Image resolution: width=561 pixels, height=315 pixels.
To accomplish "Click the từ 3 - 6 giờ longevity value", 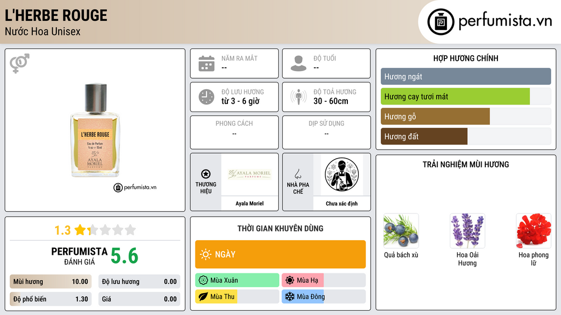I will (241, 101).
